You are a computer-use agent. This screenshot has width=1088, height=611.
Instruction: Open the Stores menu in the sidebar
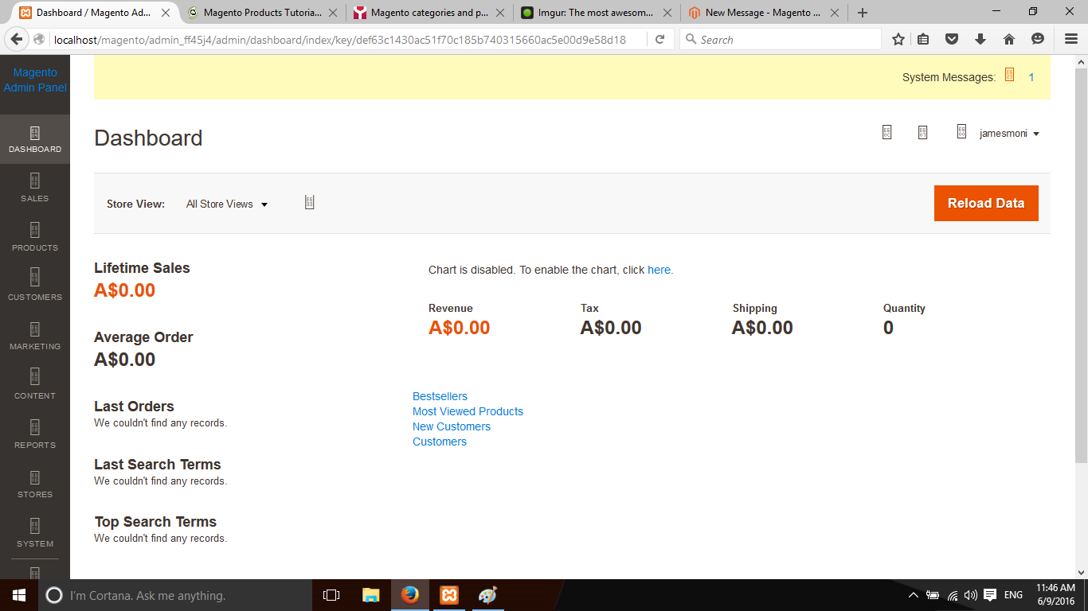pos(35,485)
